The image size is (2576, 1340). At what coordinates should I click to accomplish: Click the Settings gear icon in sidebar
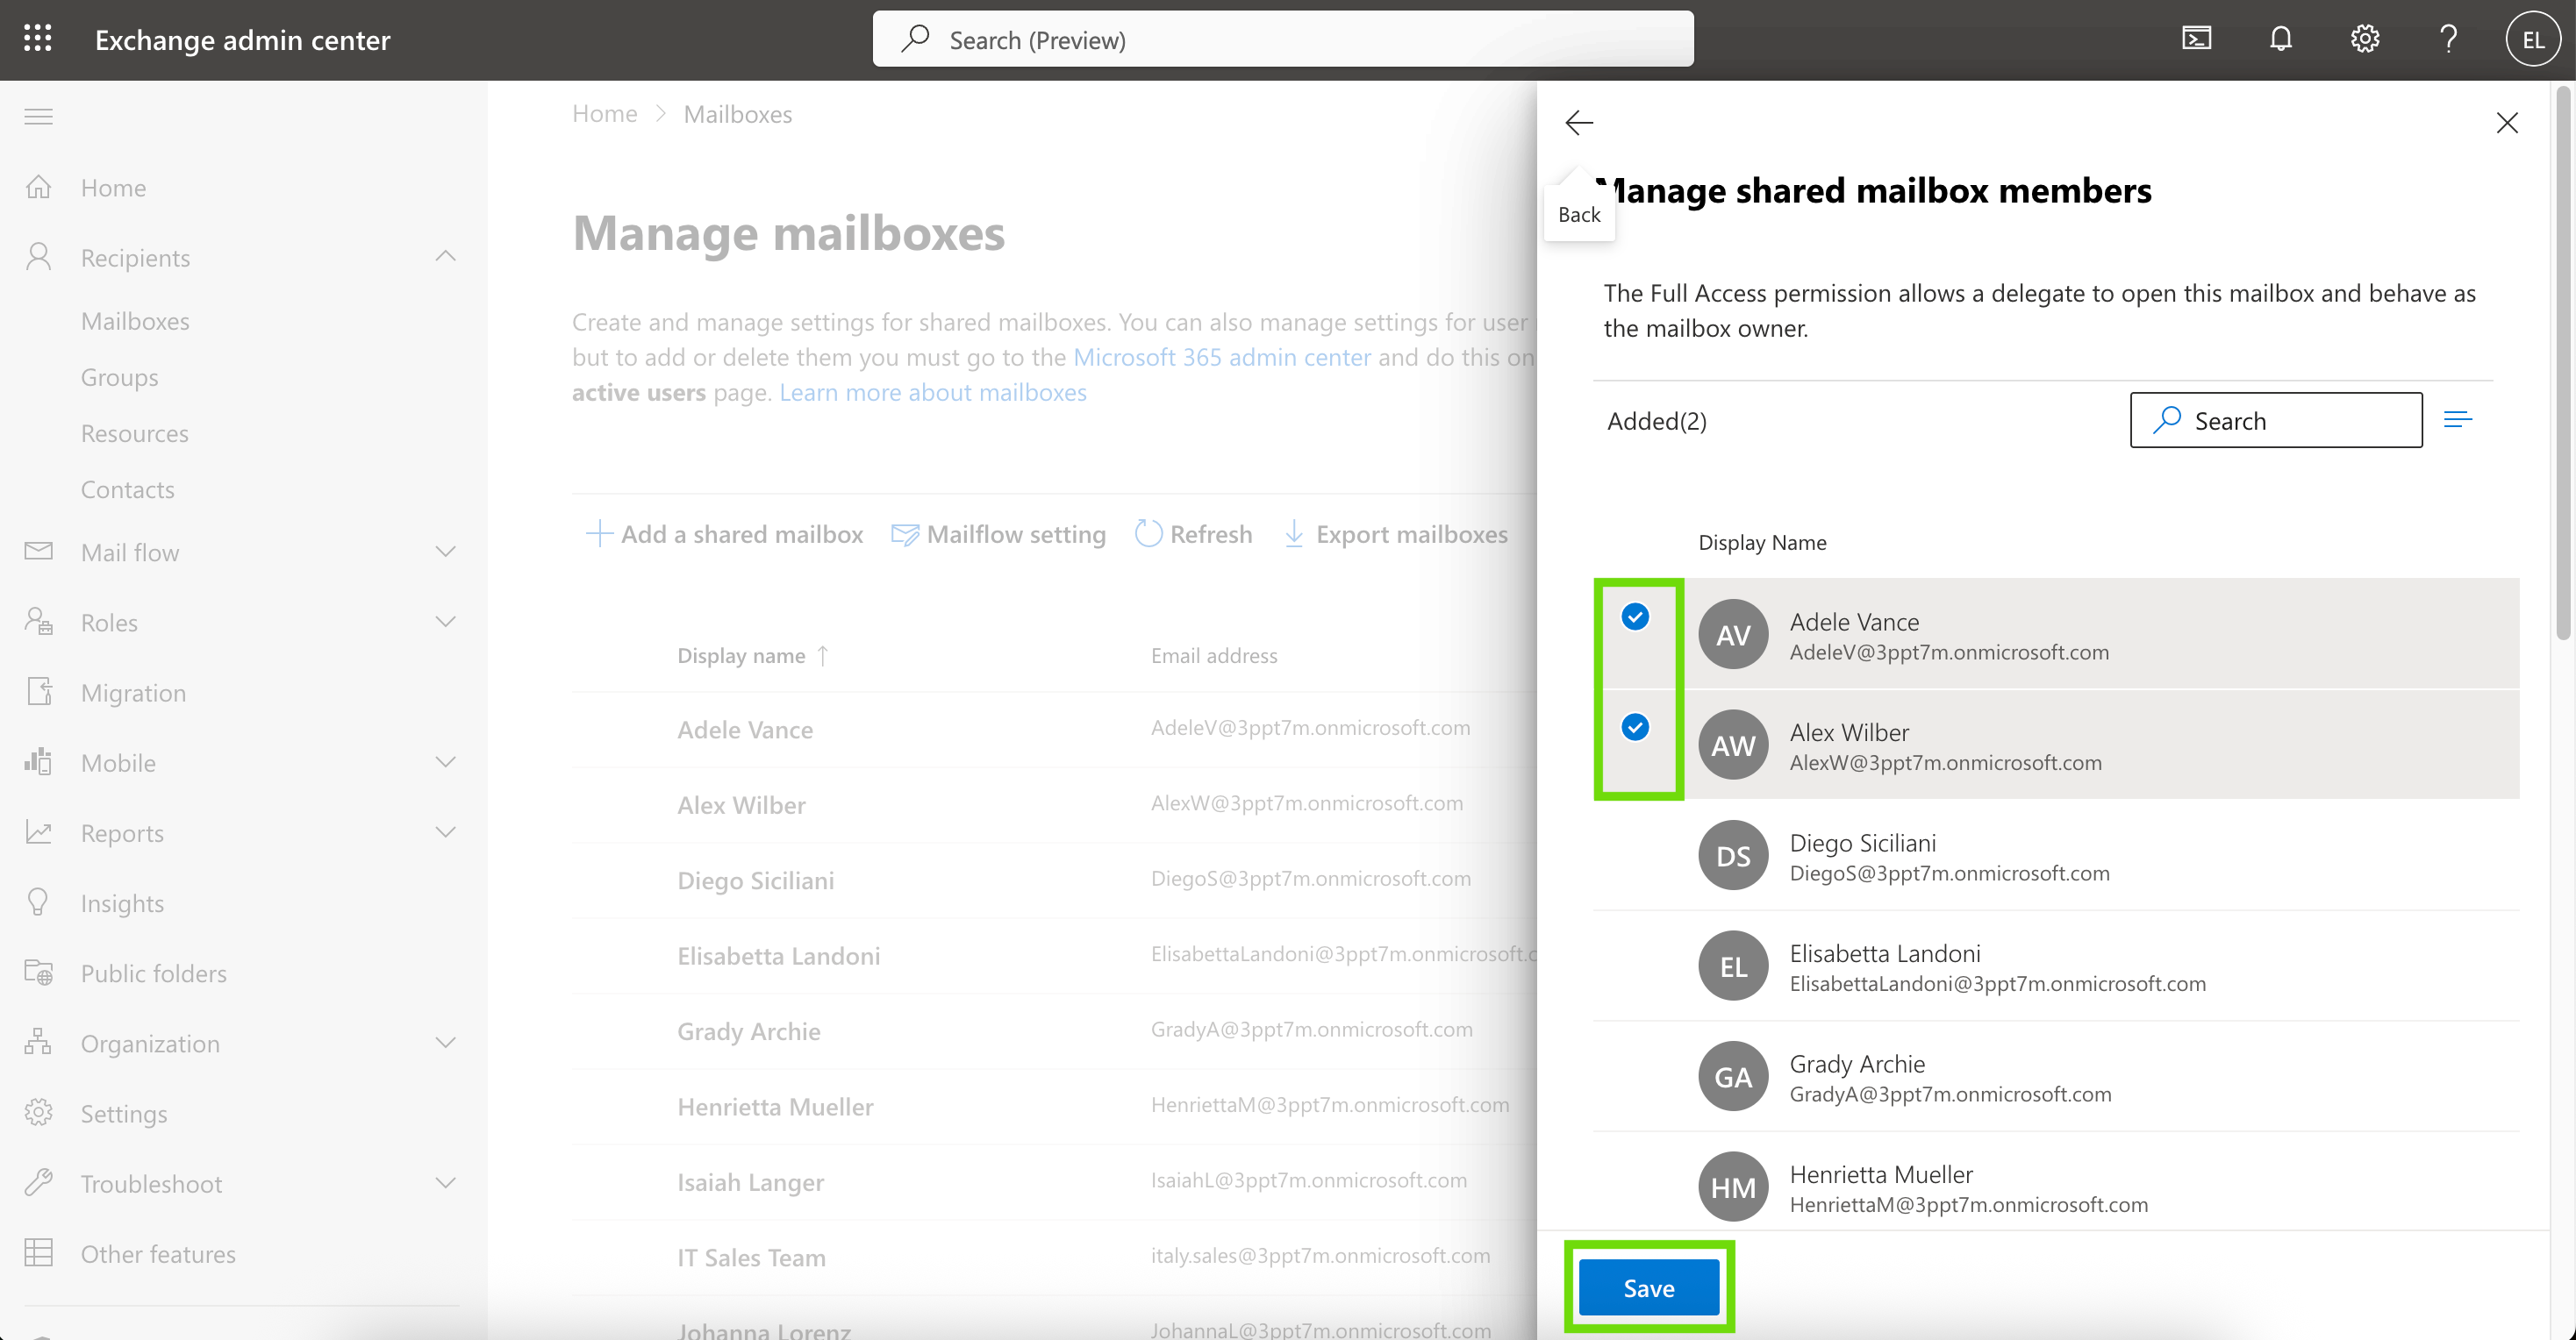(38, 1113)
